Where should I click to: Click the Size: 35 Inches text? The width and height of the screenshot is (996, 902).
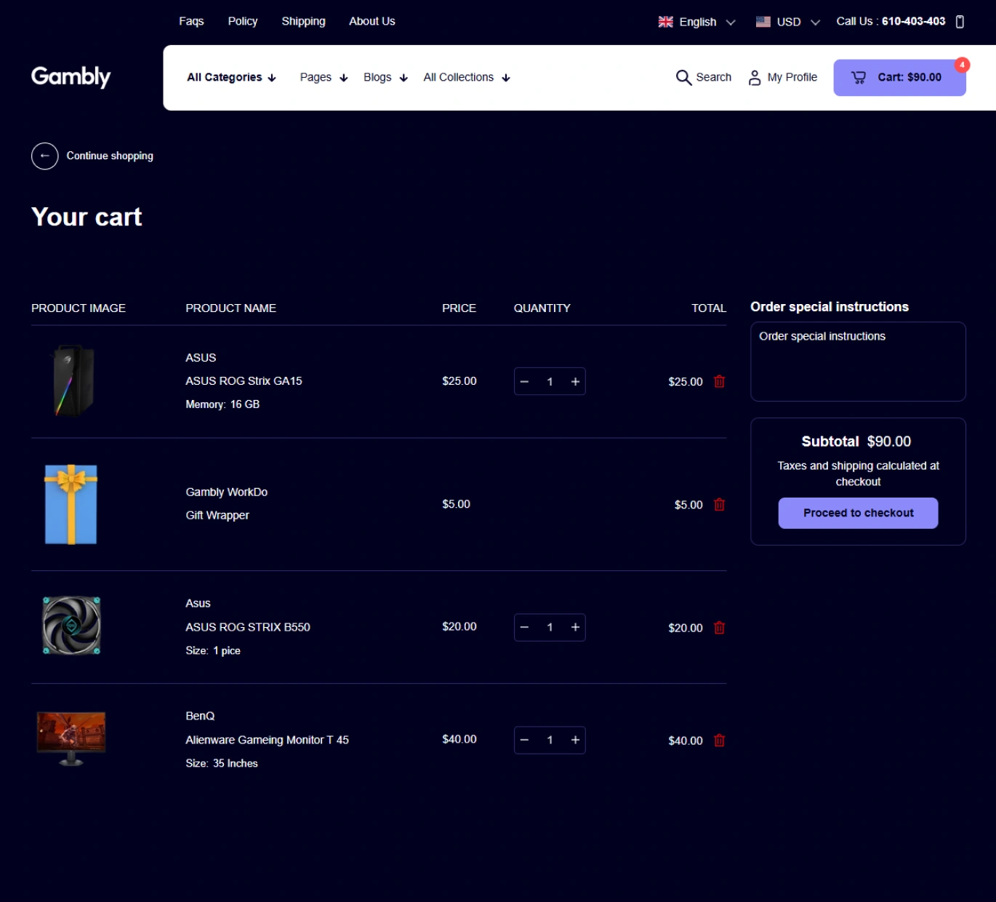pos(222,763)
